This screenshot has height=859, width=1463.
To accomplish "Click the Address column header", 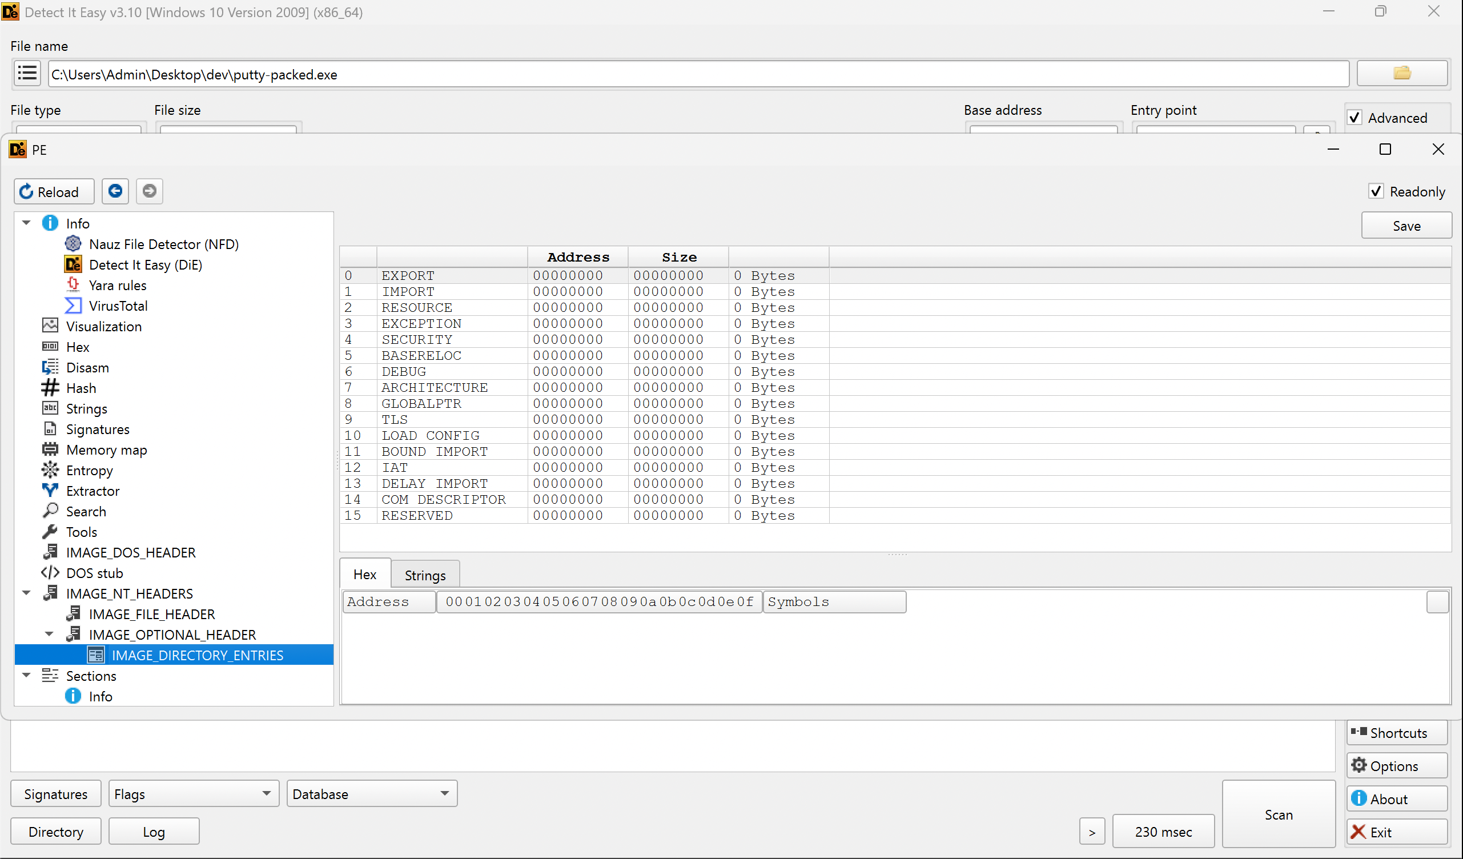I will click(x=578, y=256).
